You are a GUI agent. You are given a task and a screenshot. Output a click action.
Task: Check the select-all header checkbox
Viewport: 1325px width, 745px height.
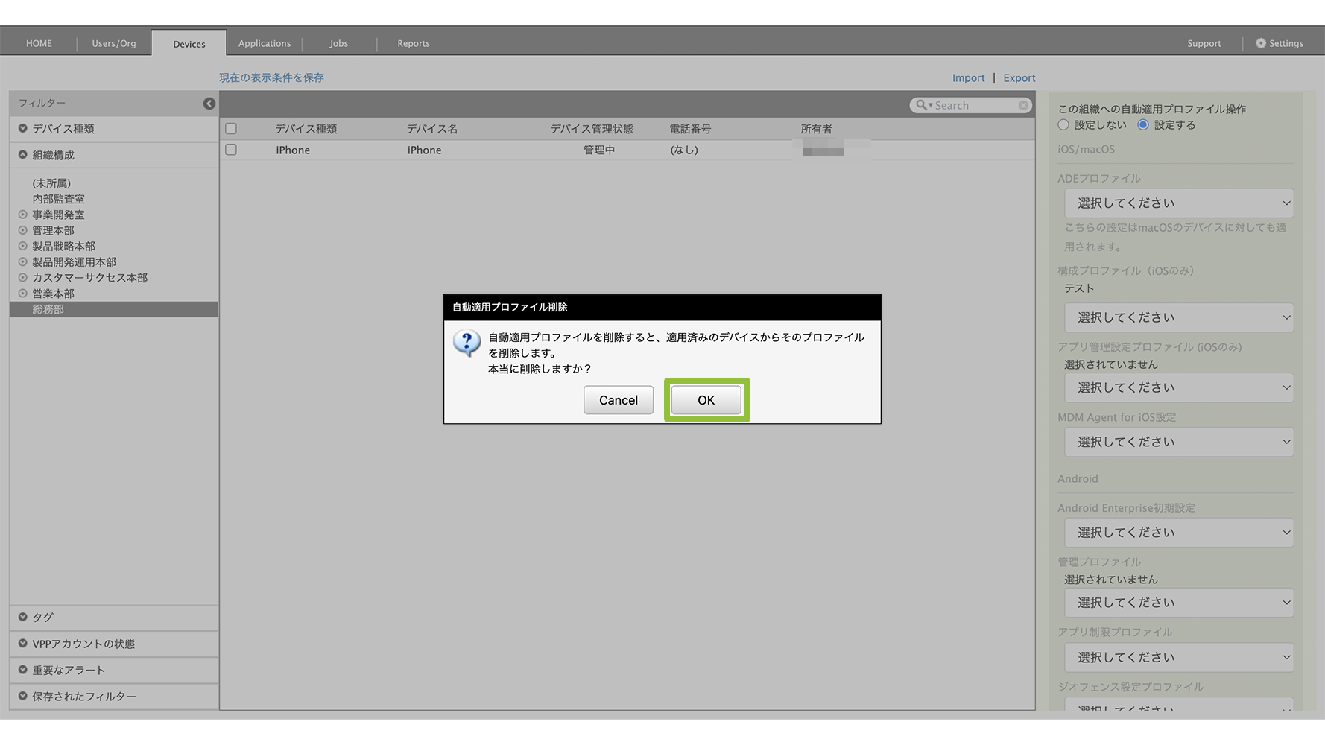pos(231,129)
